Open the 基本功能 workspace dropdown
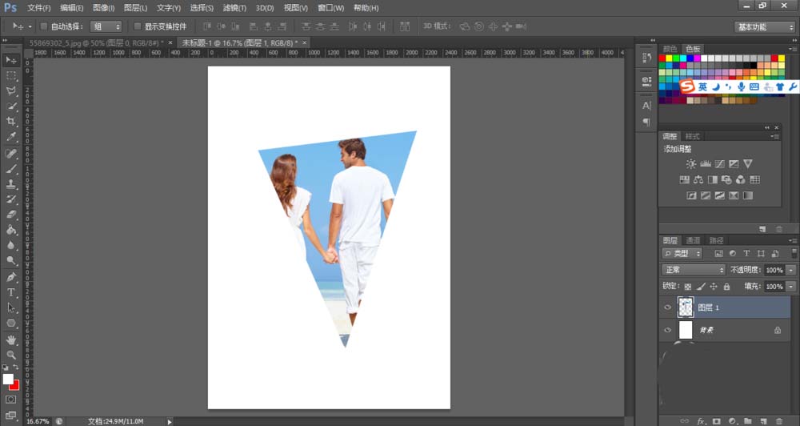This screenshot has width=800, height=426. [x=764, y=26]
